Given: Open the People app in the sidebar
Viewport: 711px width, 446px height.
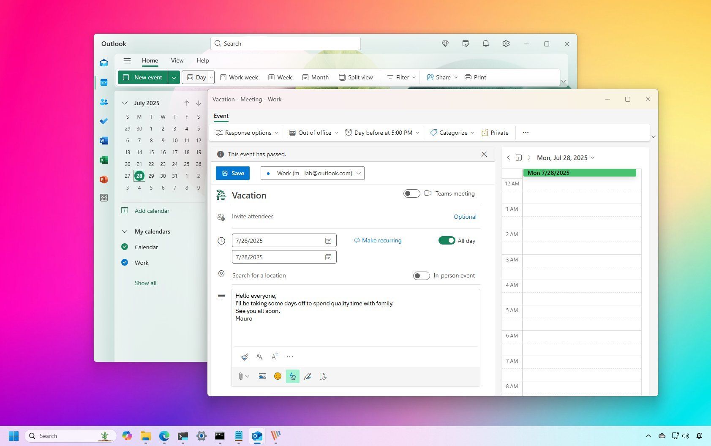Looking at the screenshot, I should click(104, 101).
